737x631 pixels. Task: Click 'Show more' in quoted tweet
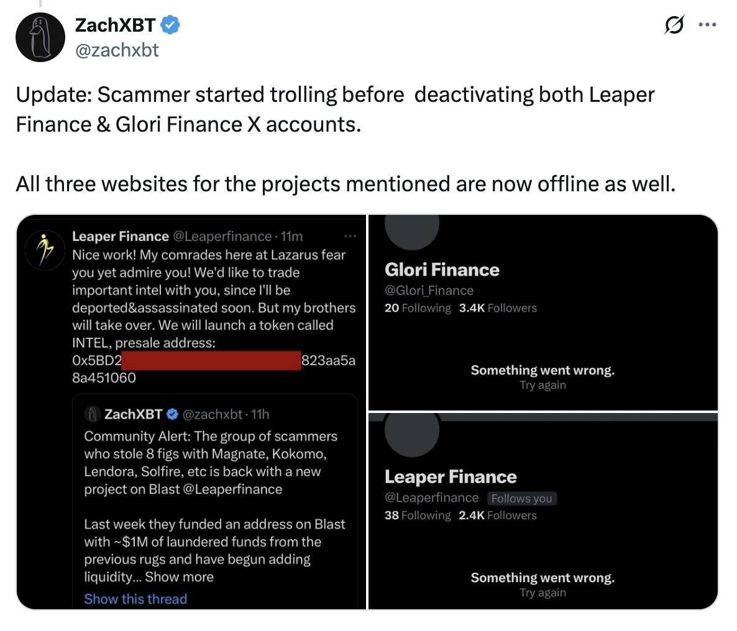pyautogui.click(x=179, y=577)
